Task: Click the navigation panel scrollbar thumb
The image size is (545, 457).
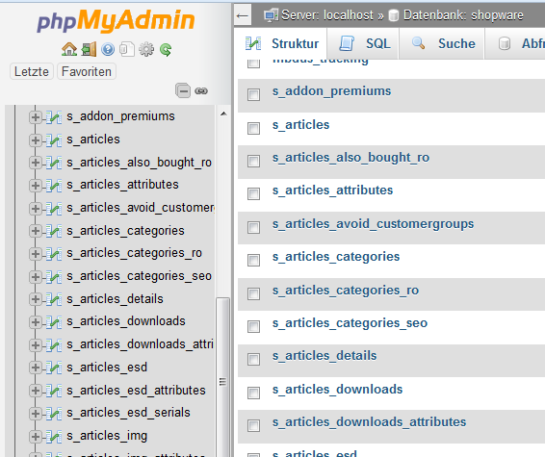Action: (222, 377)
